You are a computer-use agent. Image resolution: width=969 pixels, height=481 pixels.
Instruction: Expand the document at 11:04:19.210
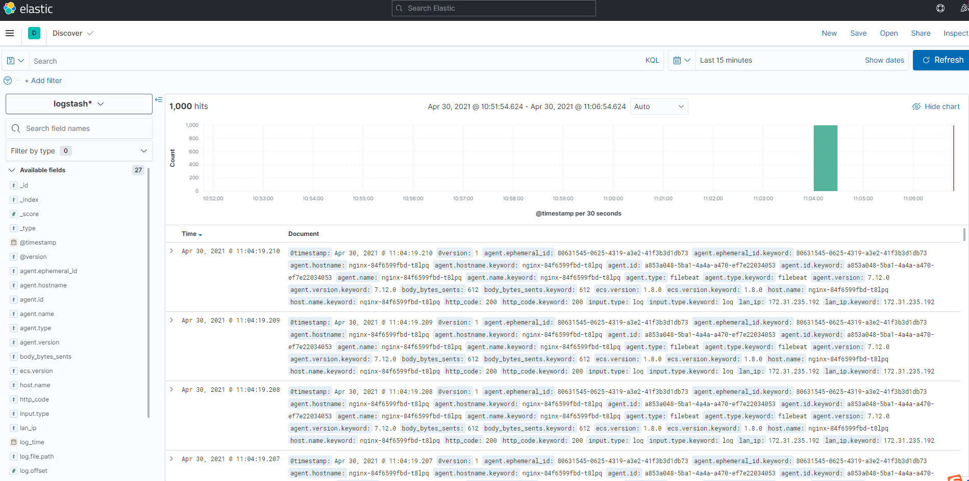click(x=171, y=251)
